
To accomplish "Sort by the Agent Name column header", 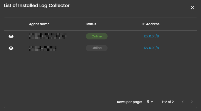I will (x=39, y=24).
